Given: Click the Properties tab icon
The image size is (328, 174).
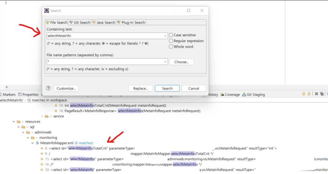Looking at the screenshot, I should (20, 94).
